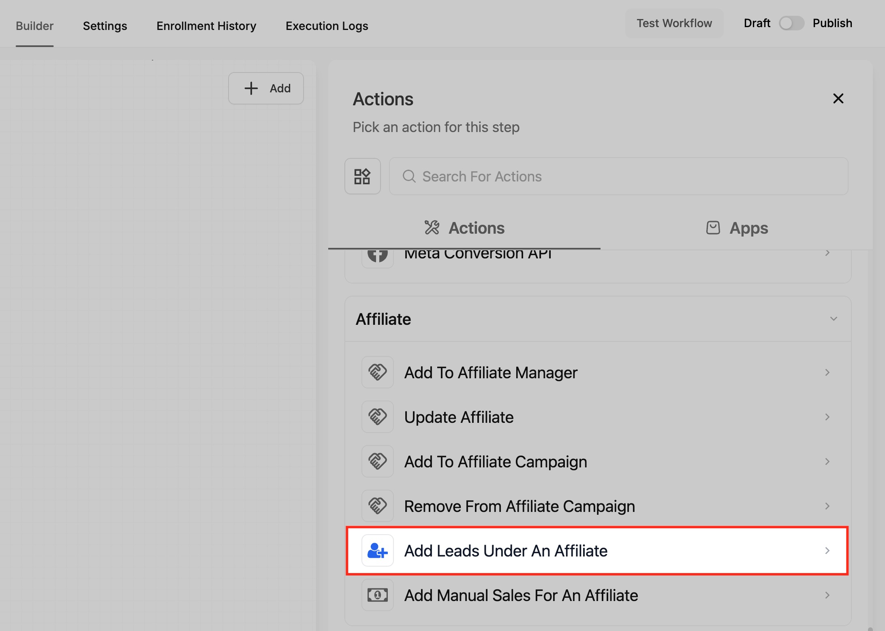Screen dimensions: 885x631
Task: Click the Add button on the canvas
Action: coord(266,88)
